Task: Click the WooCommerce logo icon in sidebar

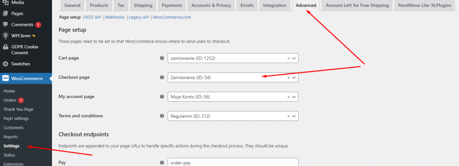Action: click(x=5, y=78)
